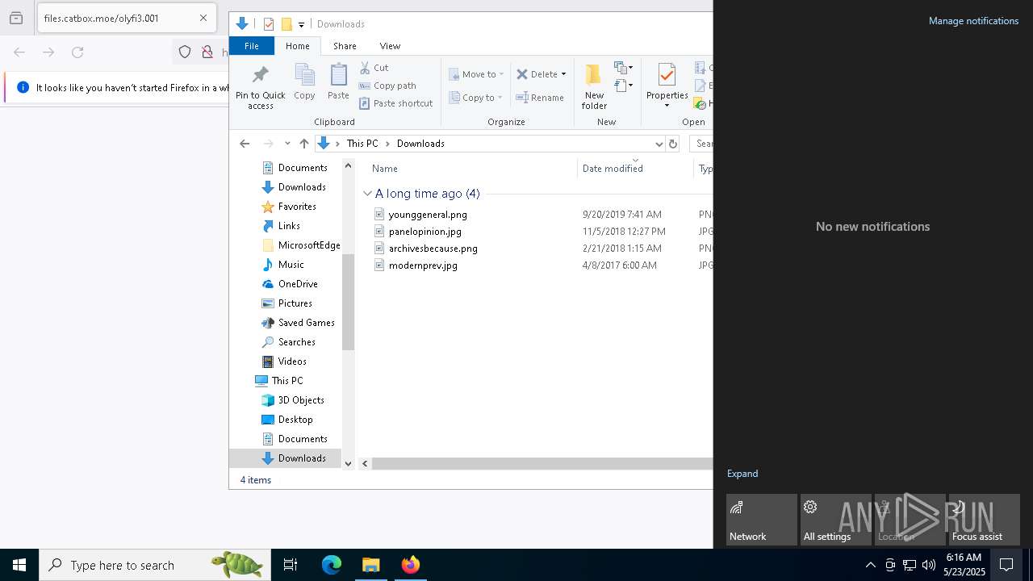Select younggeneral.png file
The height and width of the screenshot is (581, 1033).
coord(428,215)
